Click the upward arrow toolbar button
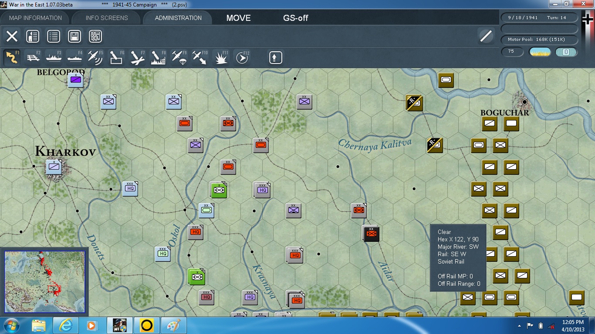Viewport: 595px width, 334px height. tap(275, 57)
